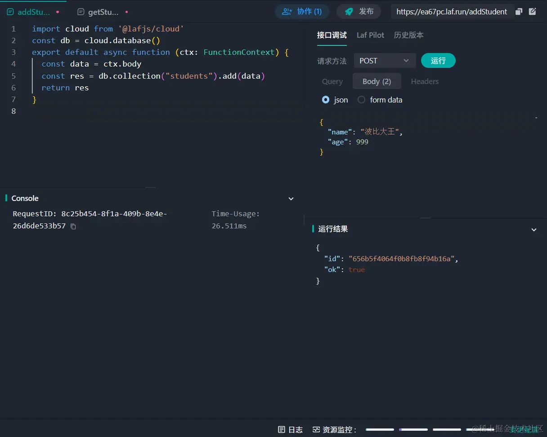Click code line 1 import statement
Image resolution: width=547 pixels, height=437 pixels.
click(x=108, y=29)
